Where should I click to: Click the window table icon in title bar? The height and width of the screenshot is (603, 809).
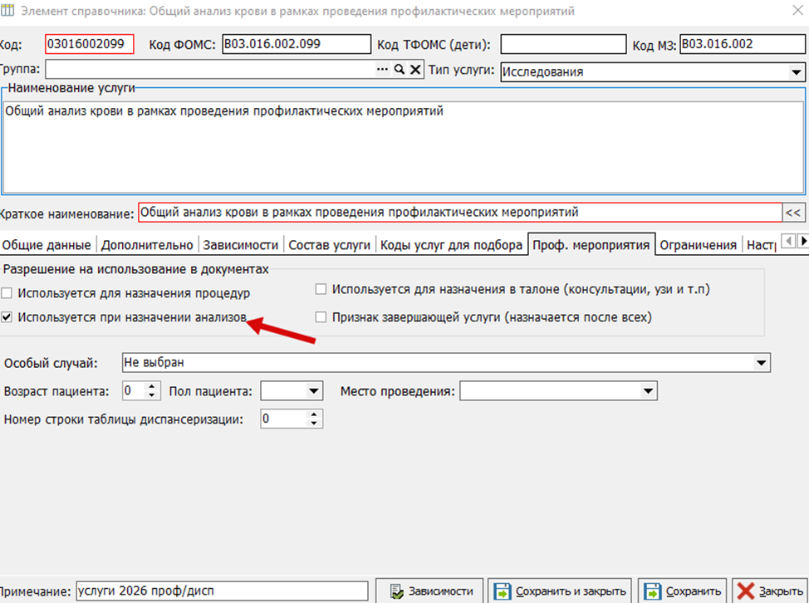click(x=7, y=11)
